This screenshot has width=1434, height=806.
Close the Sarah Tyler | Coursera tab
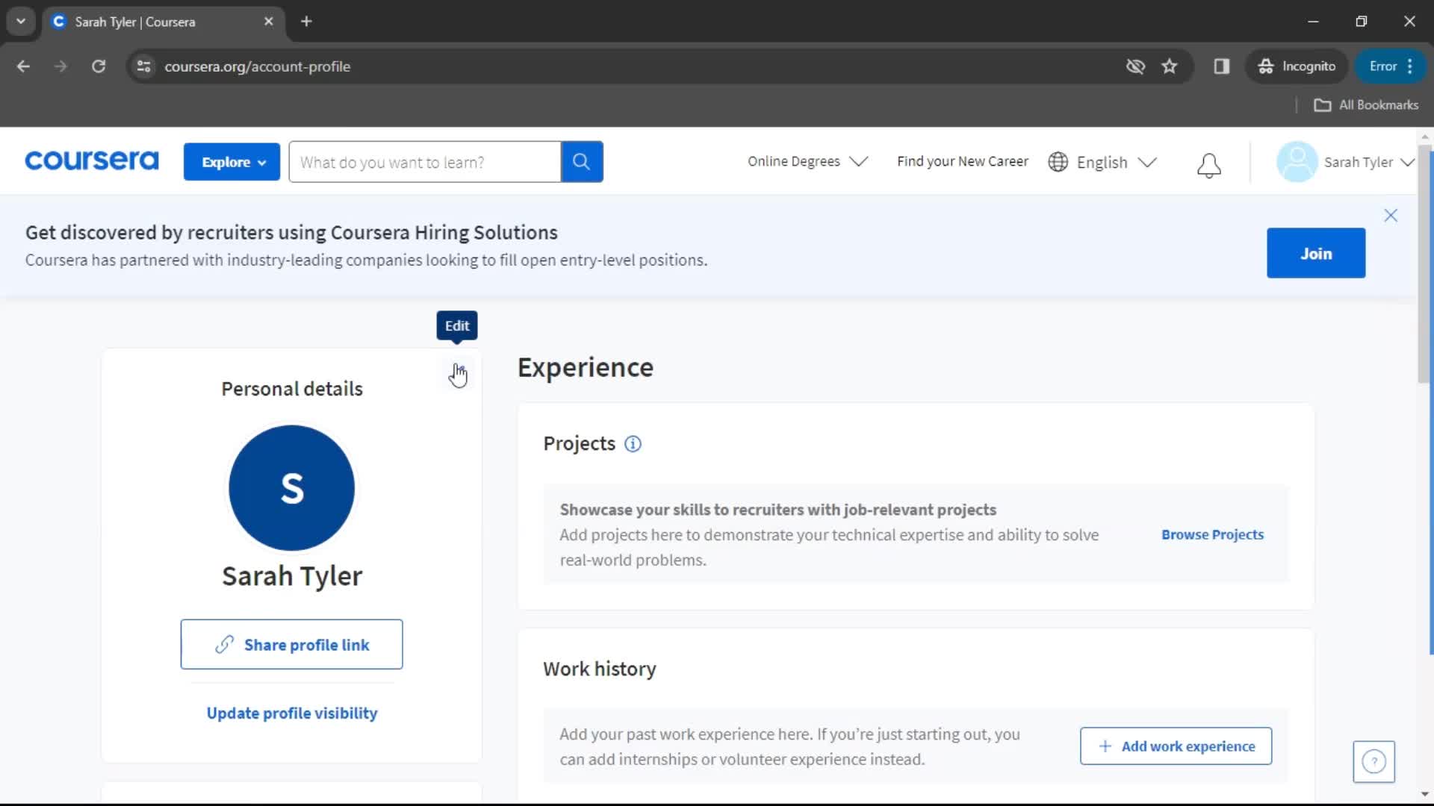click(x=269, y=22)
